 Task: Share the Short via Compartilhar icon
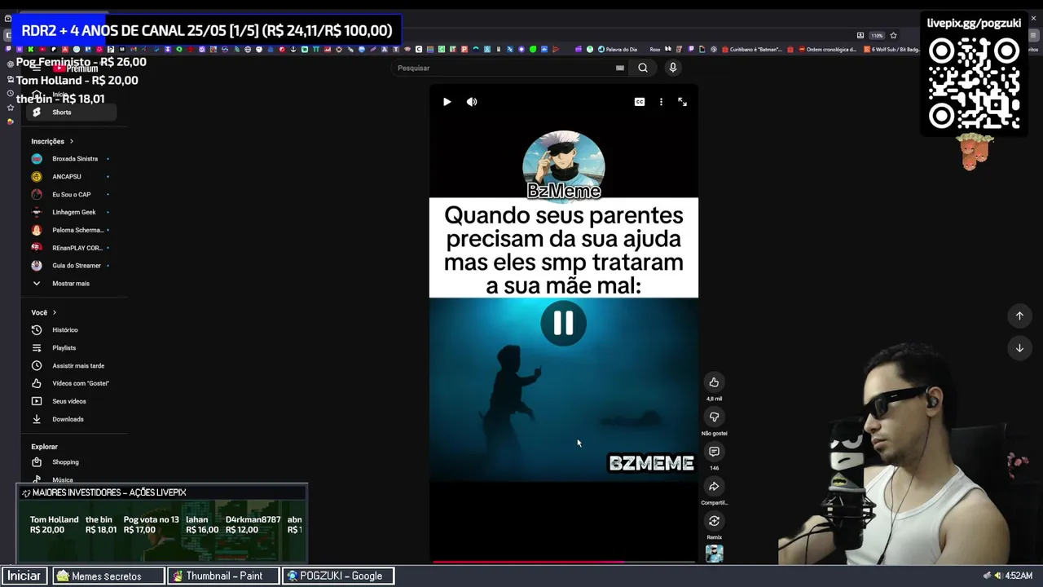(x=714, y=487)
